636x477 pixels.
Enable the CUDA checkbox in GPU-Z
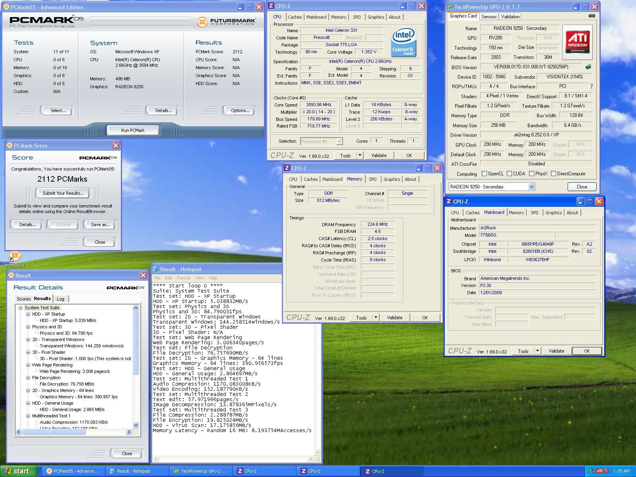tap(509, 174)
